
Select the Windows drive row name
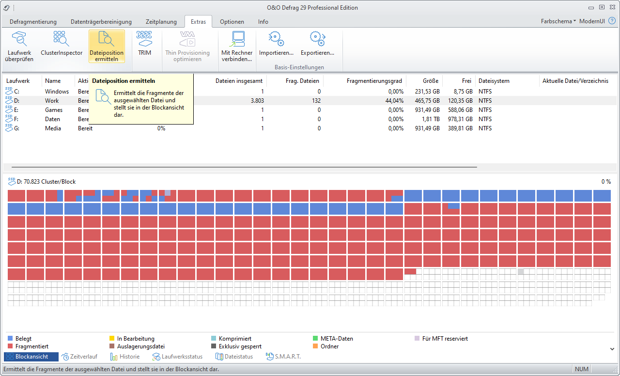pos(57,91)
